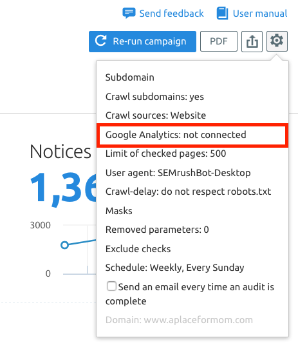The width and height of the screenshot is (298, 347).
Task: Click the export share arrow icon
Action: [x=252, y=41]
